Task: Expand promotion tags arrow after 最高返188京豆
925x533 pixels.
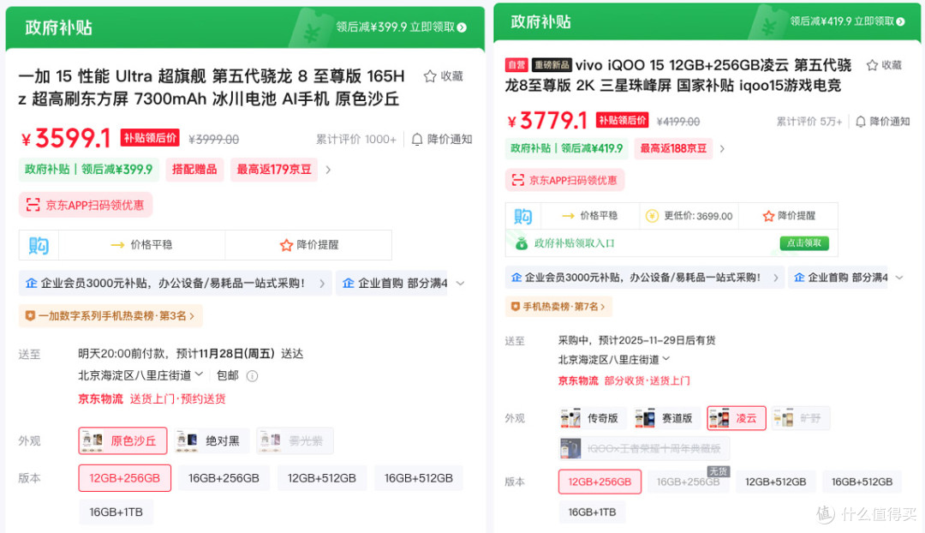Action: click(x=722, y=149)
